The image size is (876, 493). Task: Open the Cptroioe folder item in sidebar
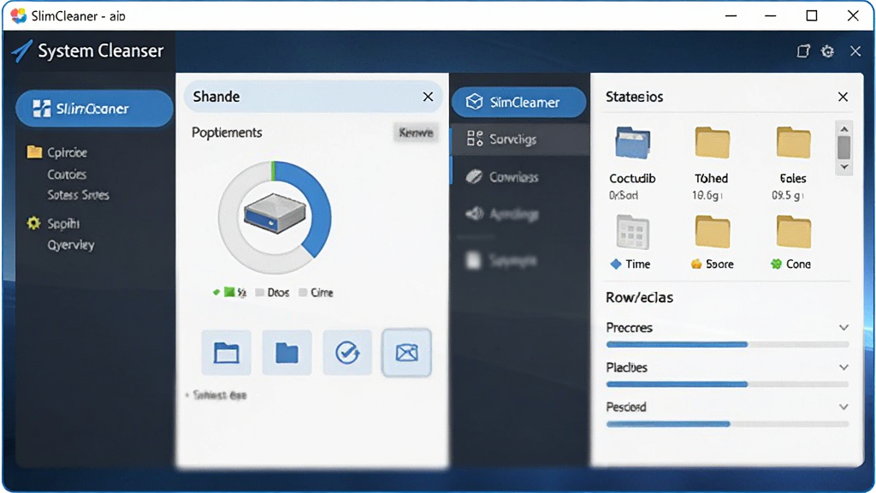click(57, 152)
